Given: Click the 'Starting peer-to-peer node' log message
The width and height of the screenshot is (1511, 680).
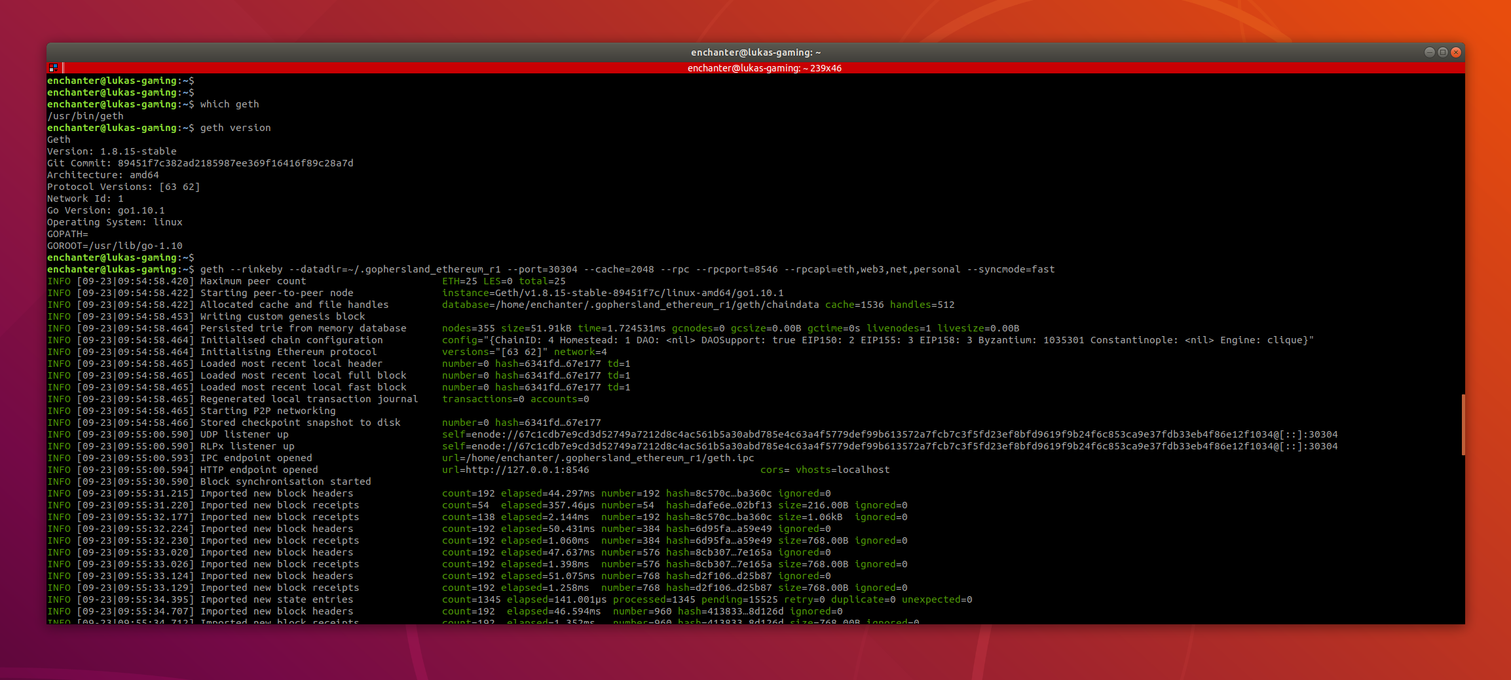Looking at the screenshot, I should tap(277, 293).
